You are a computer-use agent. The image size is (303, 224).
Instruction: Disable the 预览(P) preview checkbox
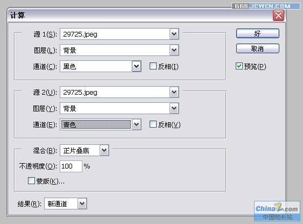[239, 66]
